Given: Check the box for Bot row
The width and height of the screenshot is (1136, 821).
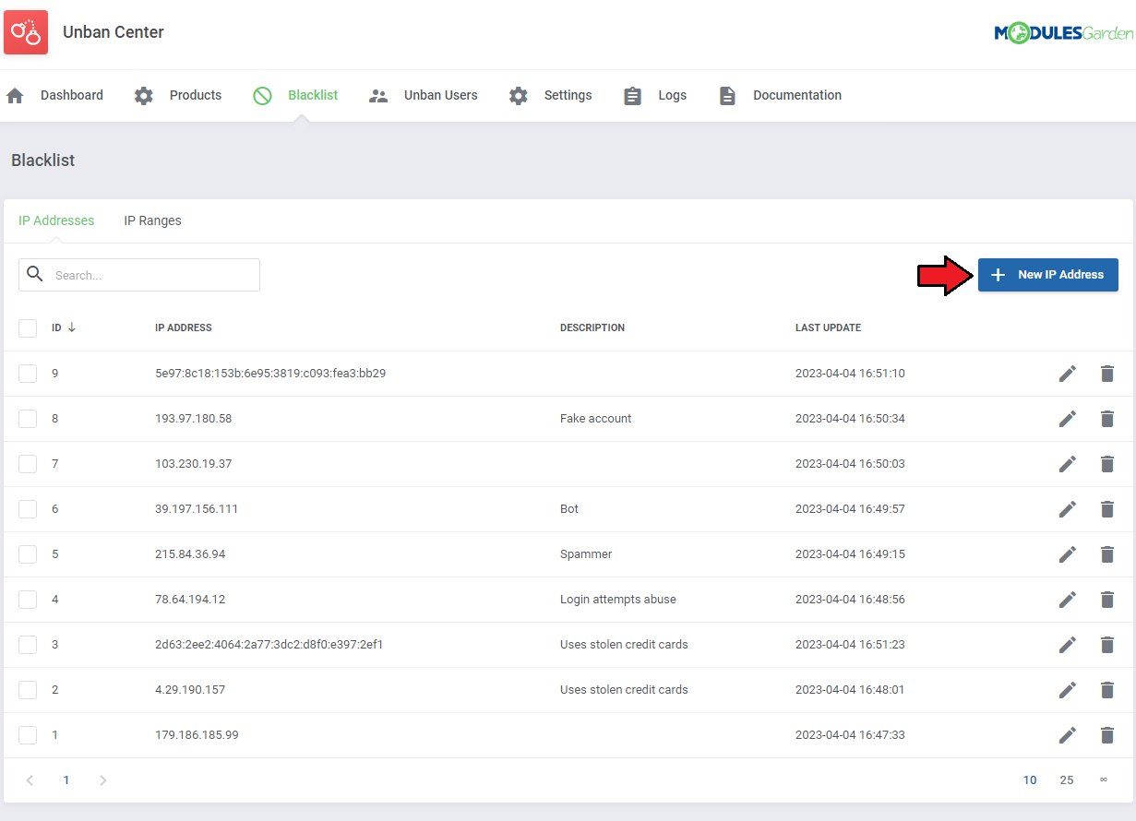Looking at the screenshot, I should tap(28, 509).
